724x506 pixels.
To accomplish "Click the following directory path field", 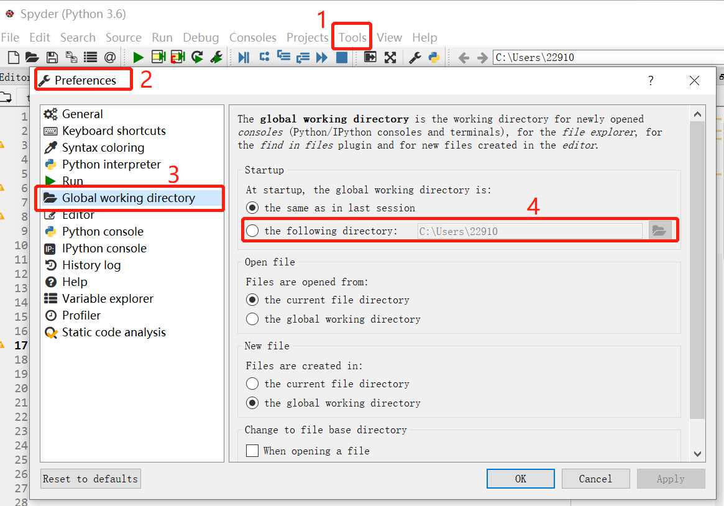I will tap(529, 231).
